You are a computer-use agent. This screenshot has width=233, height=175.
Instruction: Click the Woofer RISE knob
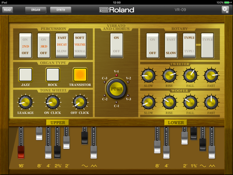pyautogui.click(x=169, y=103)
